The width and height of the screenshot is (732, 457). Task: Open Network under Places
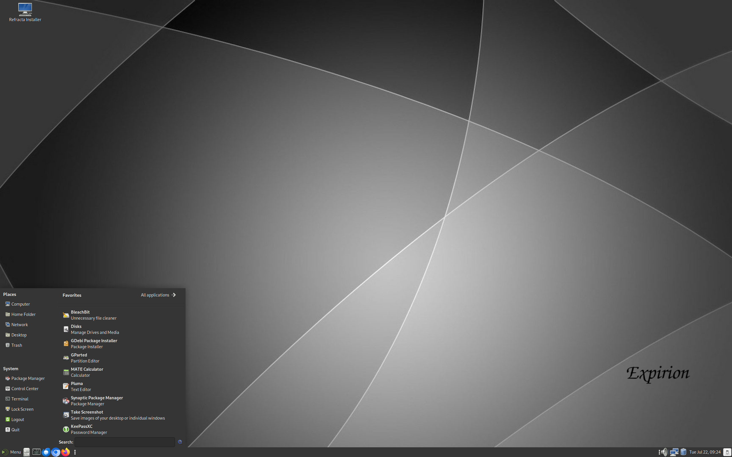17,325
